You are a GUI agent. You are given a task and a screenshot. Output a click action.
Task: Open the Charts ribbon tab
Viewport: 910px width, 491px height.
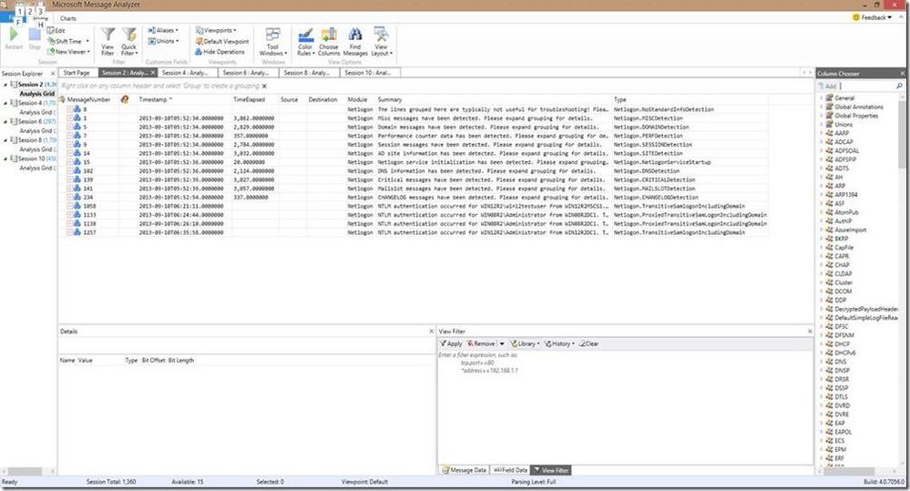coord(68,18)
